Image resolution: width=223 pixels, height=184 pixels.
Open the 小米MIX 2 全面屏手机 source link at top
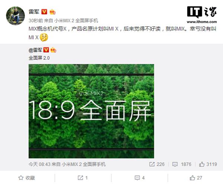point(76,21)
